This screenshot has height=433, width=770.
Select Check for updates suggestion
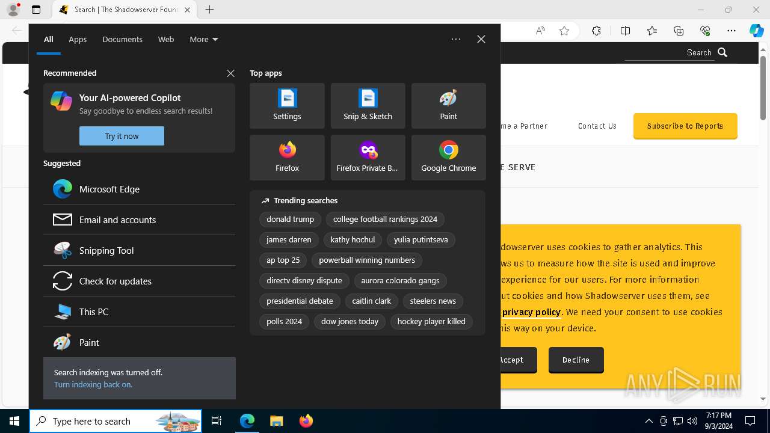(x=139, y=281)
